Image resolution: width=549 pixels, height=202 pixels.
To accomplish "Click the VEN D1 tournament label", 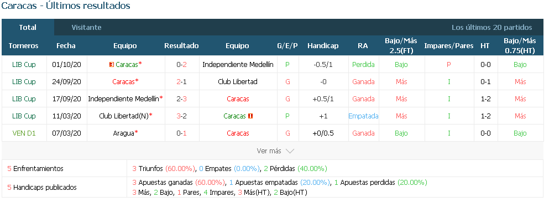I will [x=24, y=133].
